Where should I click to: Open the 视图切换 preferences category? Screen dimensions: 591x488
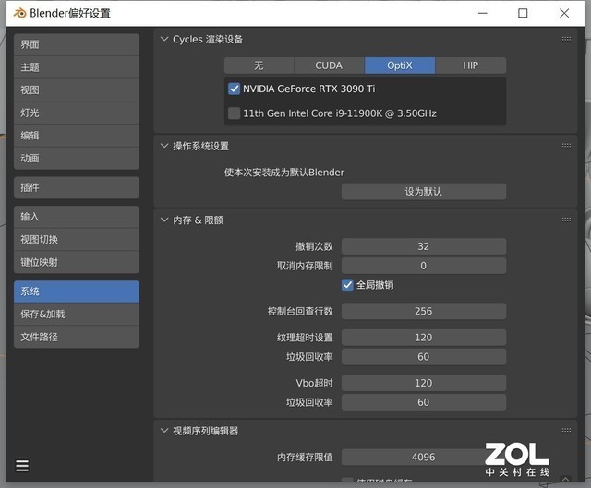pos(77,240)
